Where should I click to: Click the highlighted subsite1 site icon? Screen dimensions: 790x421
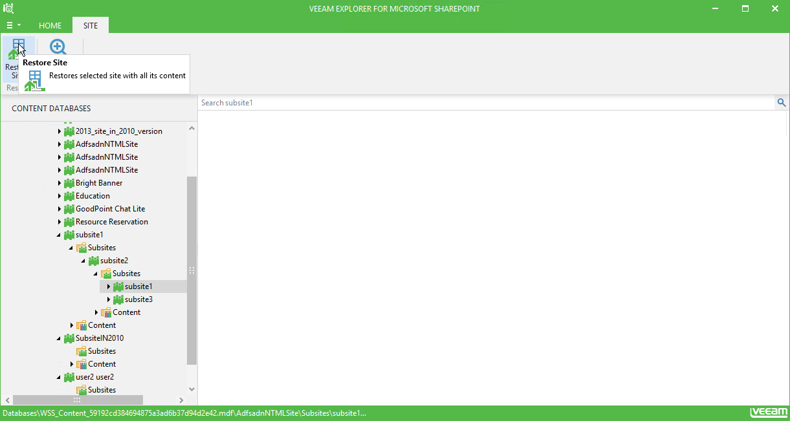tap(118, 286)
